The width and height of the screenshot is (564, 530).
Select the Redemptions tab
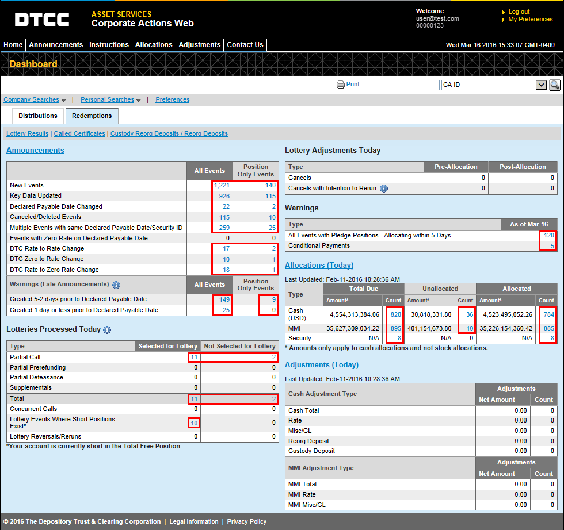[x=92, y=116]
